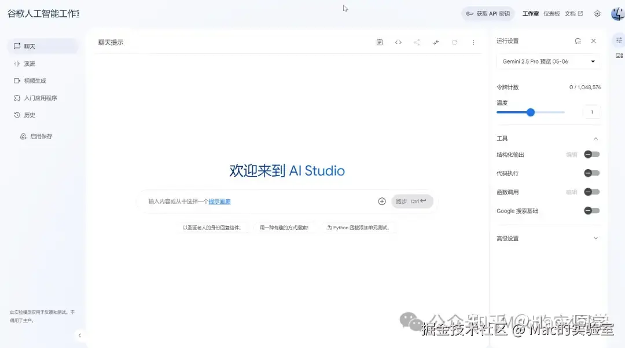Image resolution: width=625 pixels, height=348 pixels.
Task: Click the plus add-media icon in prompt box
Action: coord(382,202)
